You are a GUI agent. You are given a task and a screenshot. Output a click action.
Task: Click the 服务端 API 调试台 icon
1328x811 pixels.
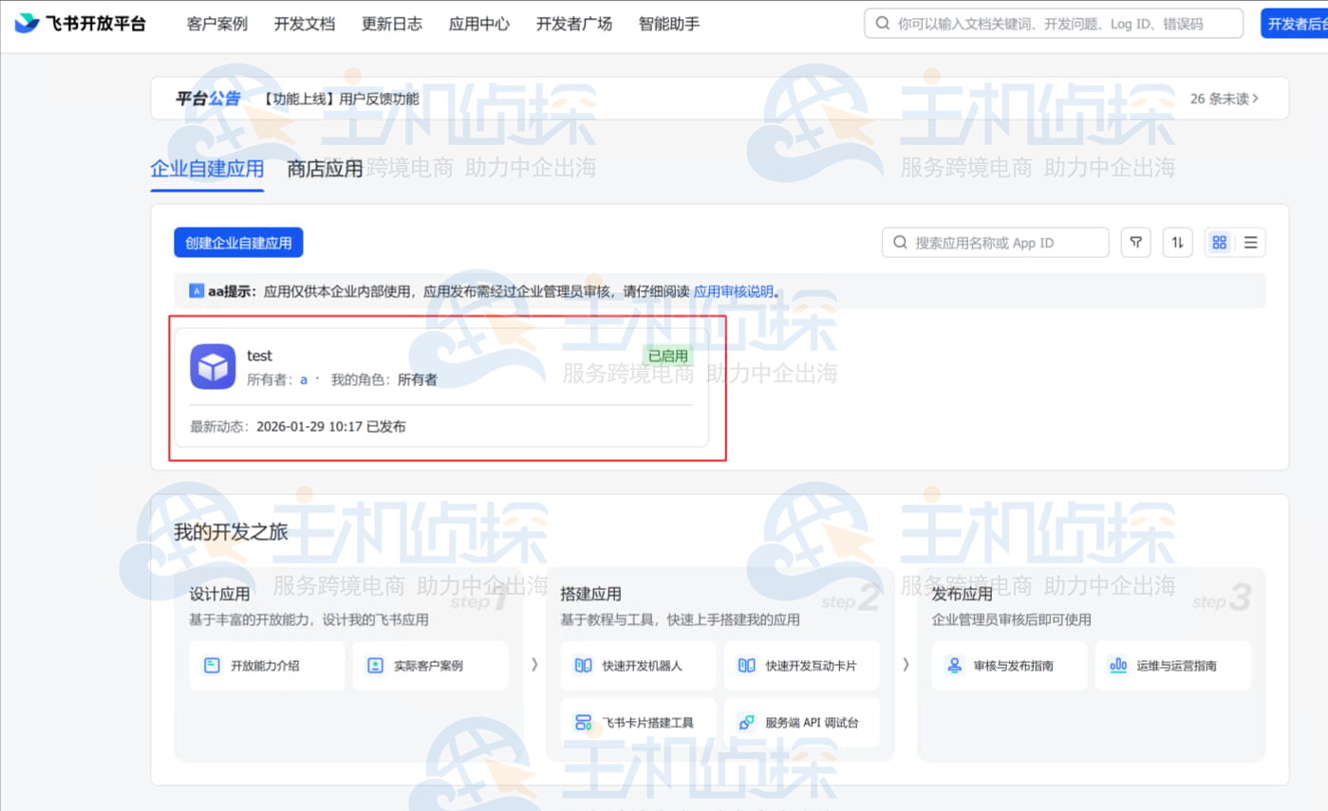[x=746, y=722]
